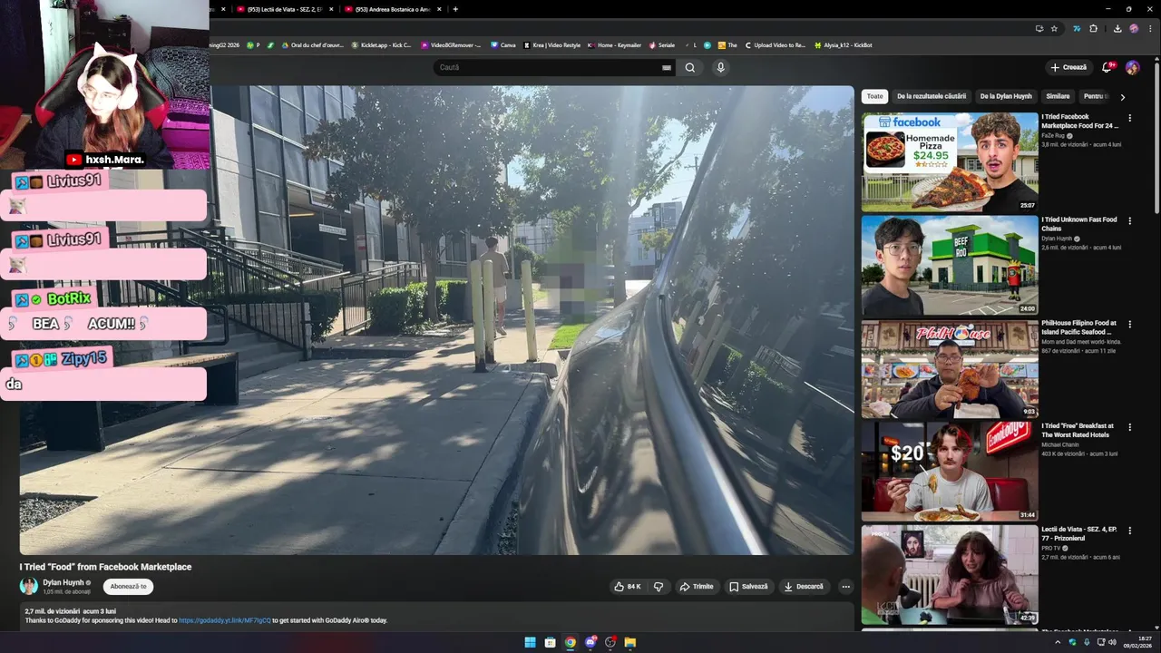The width and height of the screenshot is (1161, 653).
Task: Open Krea Video Restyle bookmark
Action: pyautogui.click(x=551, y=44)
